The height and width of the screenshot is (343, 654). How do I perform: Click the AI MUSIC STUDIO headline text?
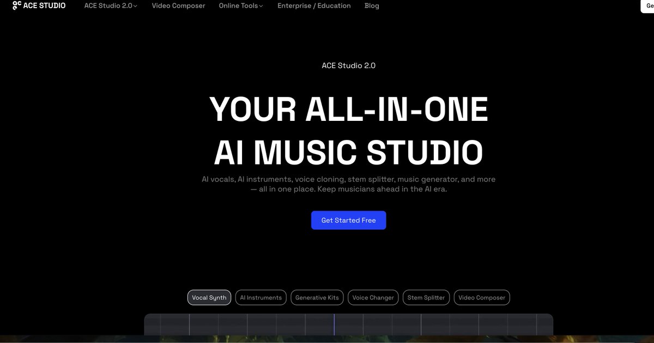349,152
